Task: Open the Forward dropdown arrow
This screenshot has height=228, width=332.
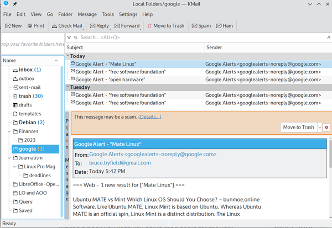Action: [x=141, y=29]
